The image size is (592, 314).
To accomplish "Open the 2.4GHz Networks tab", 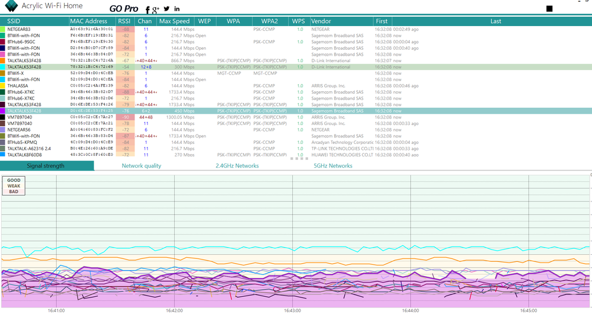I will coord(237,166).
